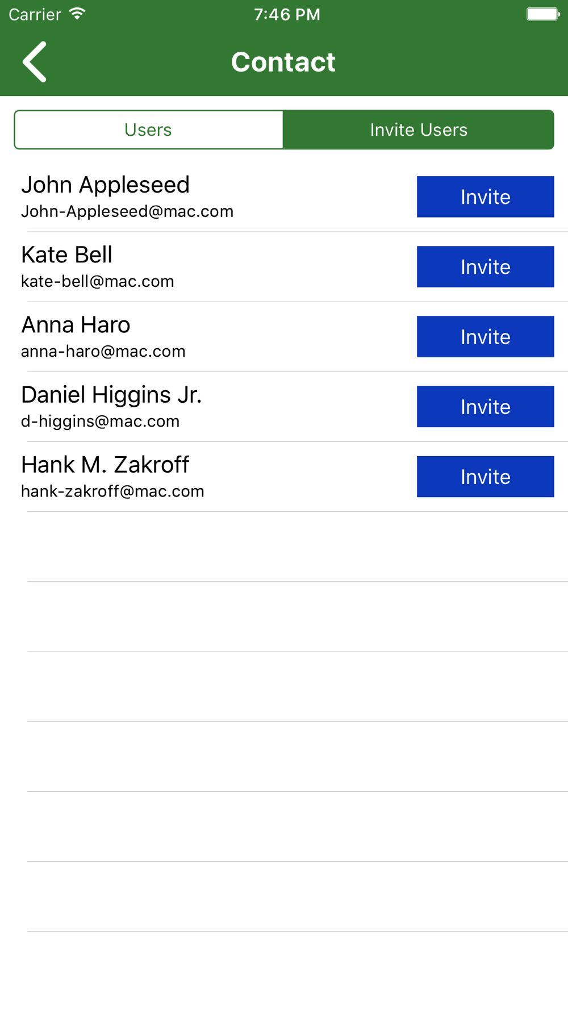Tap Invite for Hank M. Zakroff
The image size is (568, 1010).
point(485,477)
